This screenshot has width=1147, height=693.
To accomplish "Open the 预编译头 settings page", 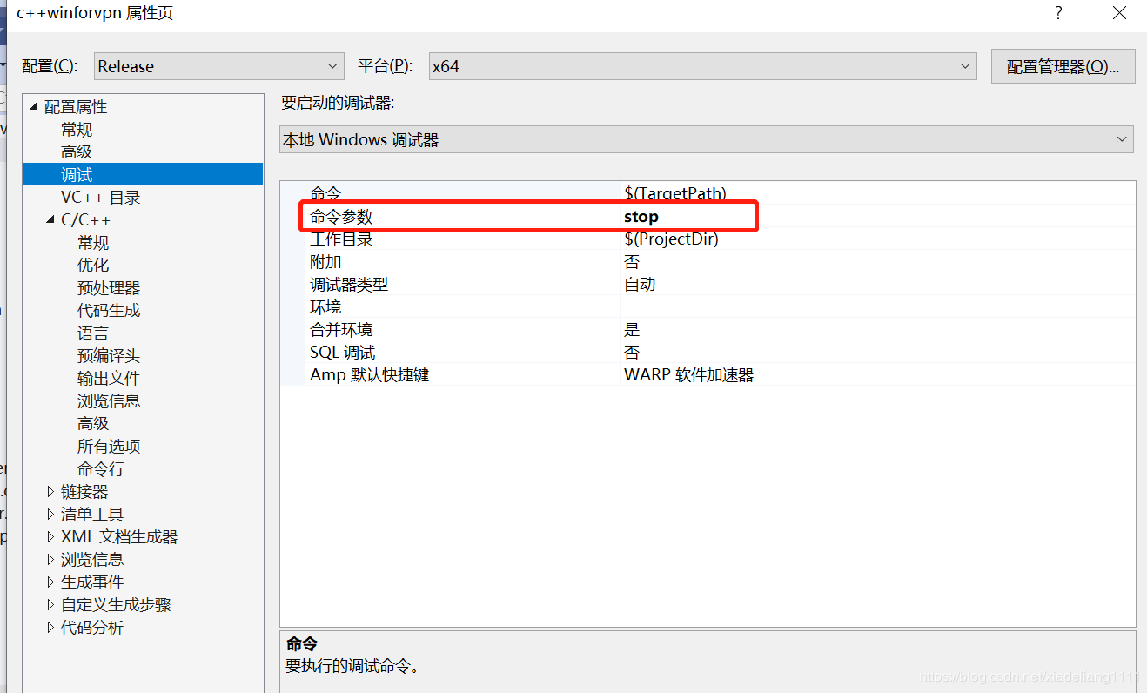I will (x=108, y=355).
